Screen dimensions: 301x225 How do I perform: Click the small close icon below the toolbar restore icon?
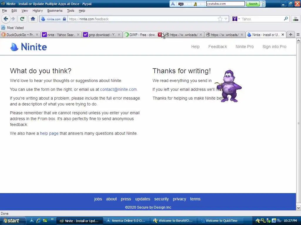(x=263, y=5)
